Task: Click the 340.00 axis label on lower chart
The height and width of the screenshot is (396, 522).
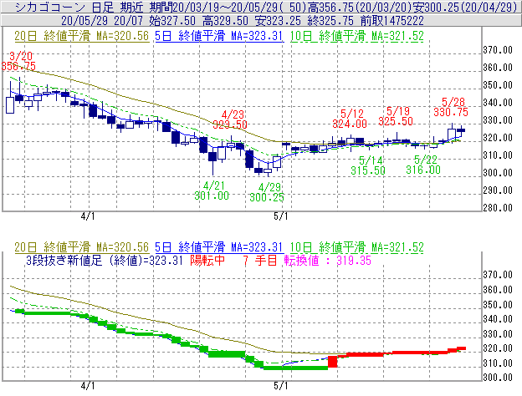Action: (498, 319)
